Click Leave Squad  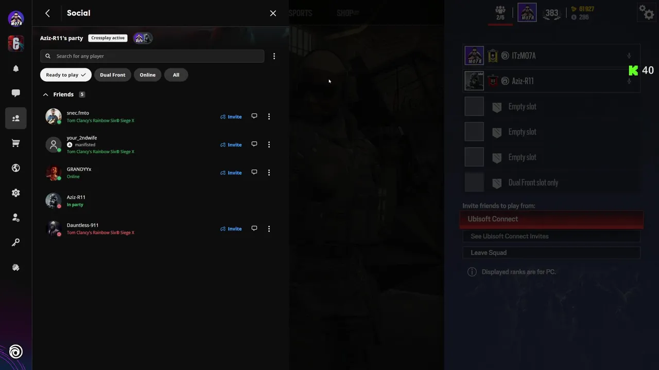coord(551,253)
